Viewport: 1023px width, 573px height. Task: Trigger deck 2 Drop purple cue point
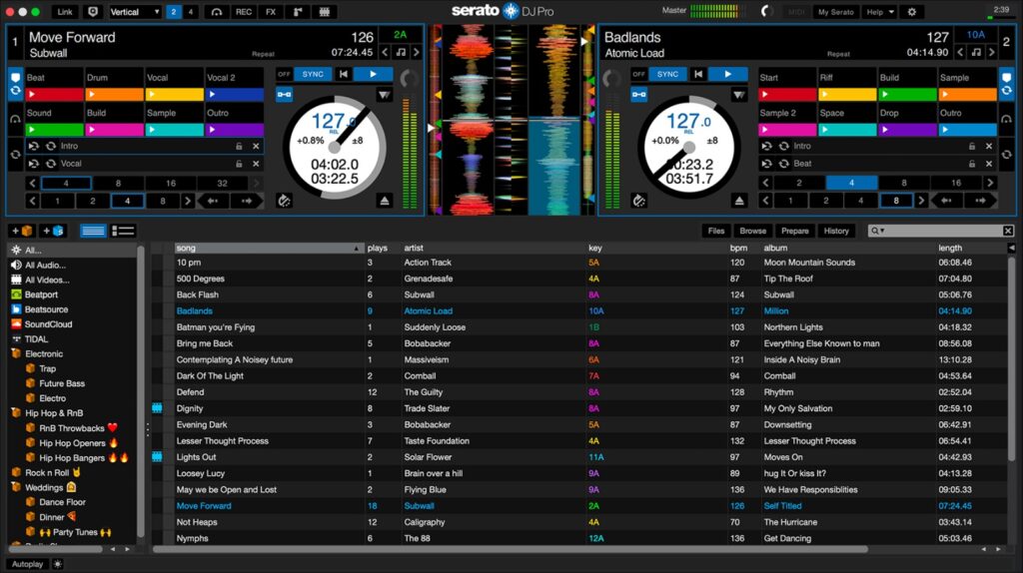tap(907, 129)
